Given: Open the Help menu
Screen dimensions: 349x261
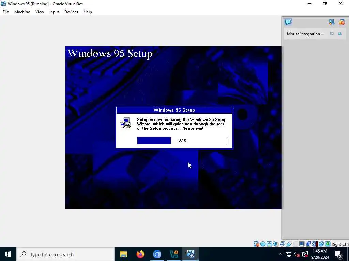Looking at the screenshot, I should 88,12.
